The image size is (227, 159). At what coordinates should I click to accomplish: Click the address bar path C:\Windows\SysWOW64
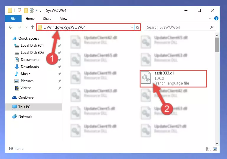coord(64,27)
